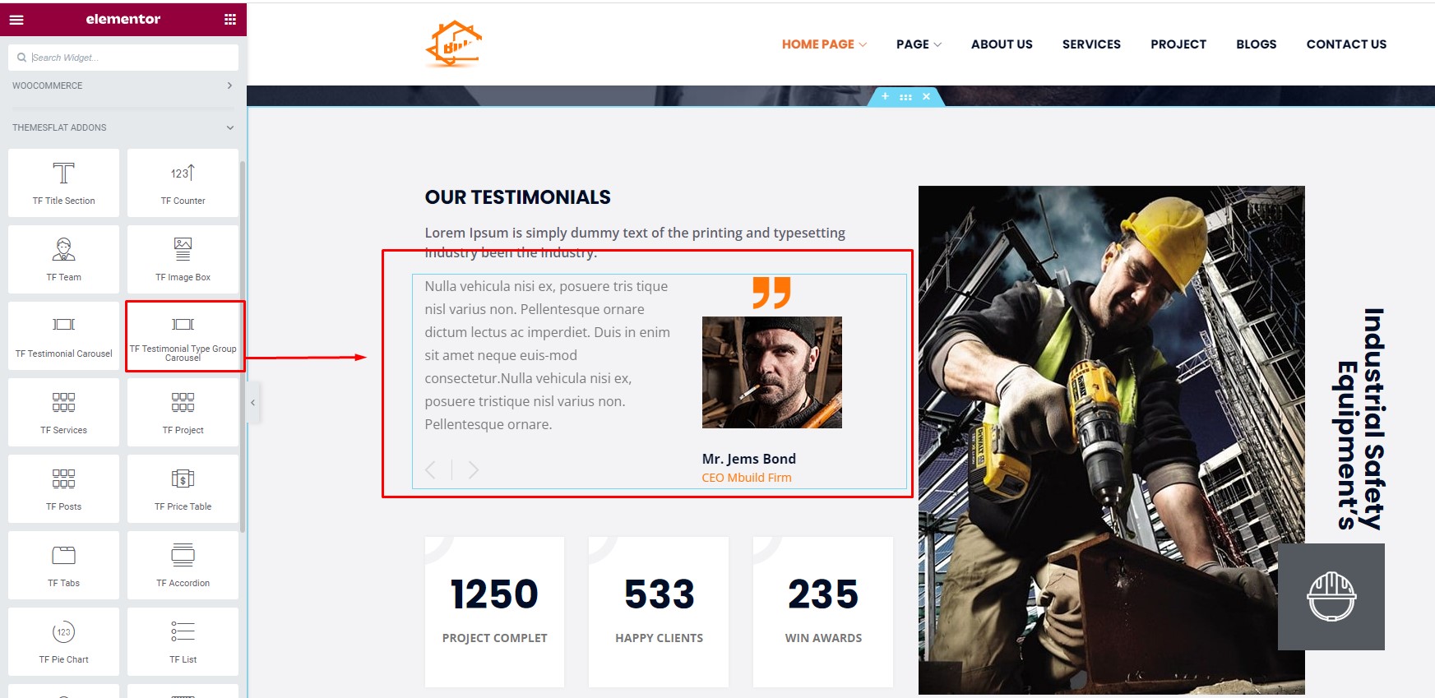Viewport: 1435px width, 698px height.
Task: Click the Search Widget input field
Action: pos(123,58)
